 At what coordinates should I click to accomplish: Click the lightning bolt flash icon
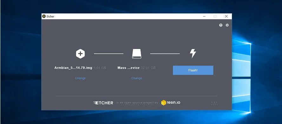point(193,53)
